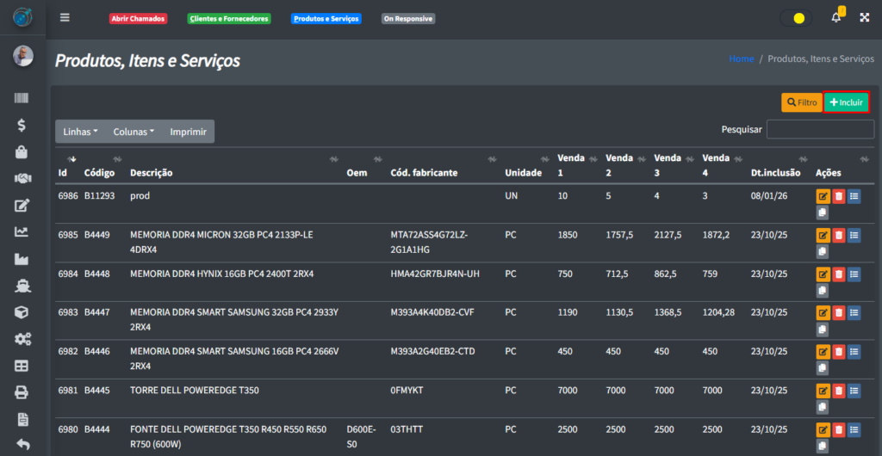Image resolution: width=882 pixels, height=456 pixels.
Task: Duplicate product B4448 using the copy icon
Action: coord(823,291)
